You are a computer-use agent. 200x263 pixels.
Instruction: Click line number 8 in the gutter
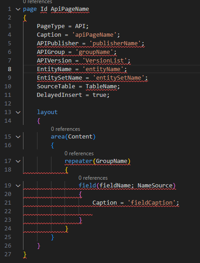point(9,69)
